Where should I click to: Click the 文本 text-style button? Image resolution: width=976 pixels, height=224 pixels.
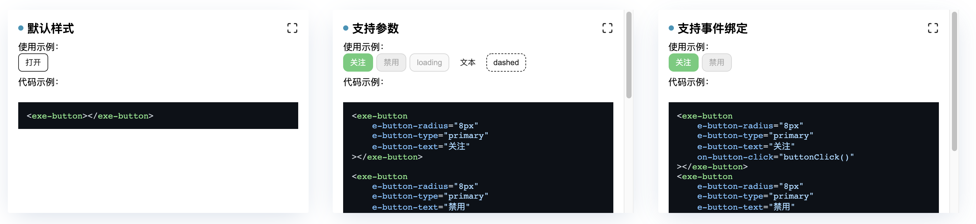(467, 63)
